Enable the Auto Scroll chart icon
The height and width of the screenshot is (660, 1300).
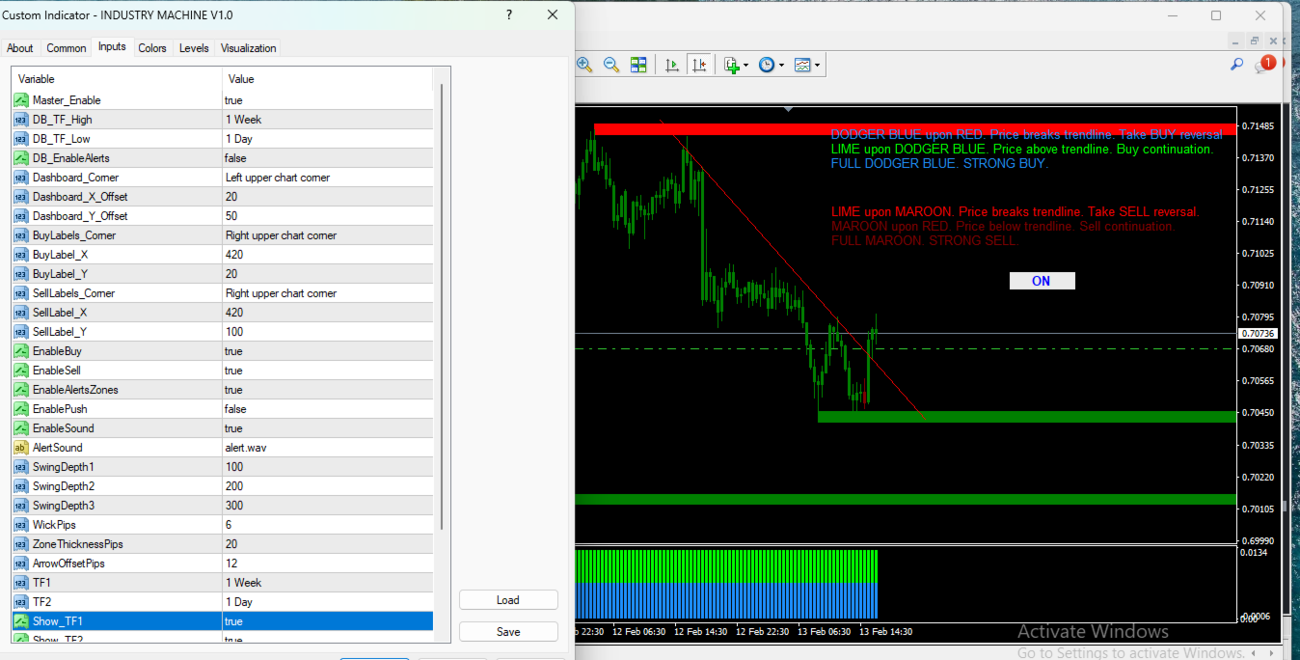672,65
